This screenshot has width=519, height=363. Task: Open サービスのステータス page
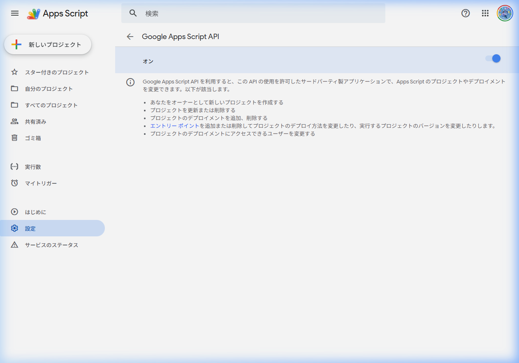pos(52,245)
